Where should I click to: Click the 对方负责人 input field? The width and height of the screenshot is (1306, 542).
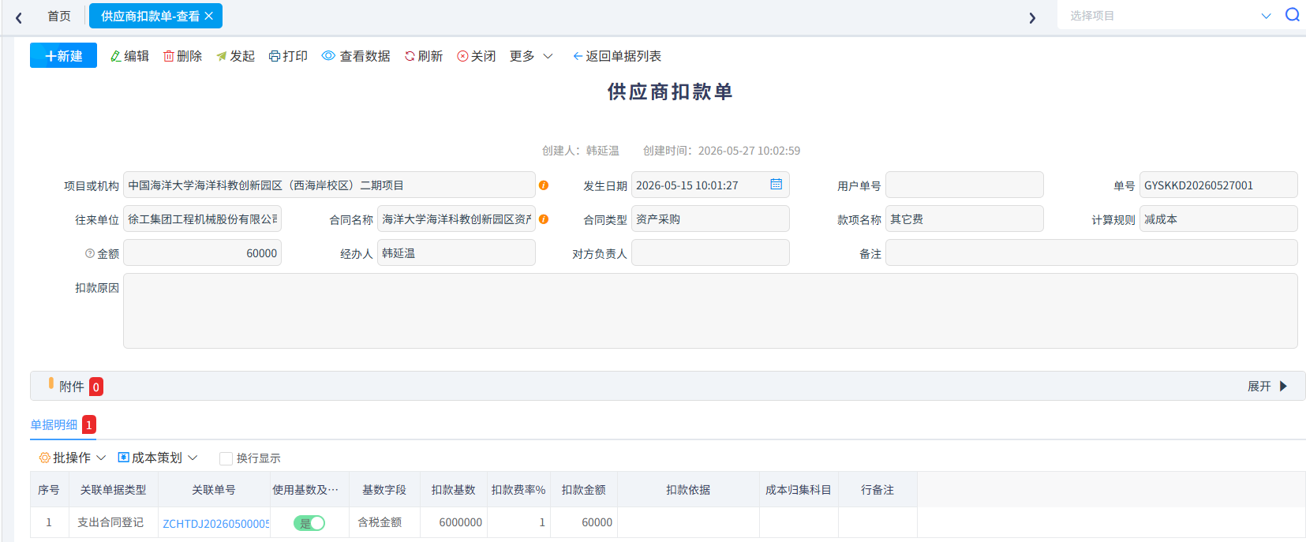point(710,252)
